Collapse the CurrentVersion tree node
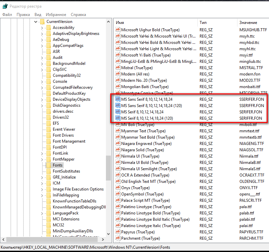Viewport: 269px width, 252px height. pos(36,22)
